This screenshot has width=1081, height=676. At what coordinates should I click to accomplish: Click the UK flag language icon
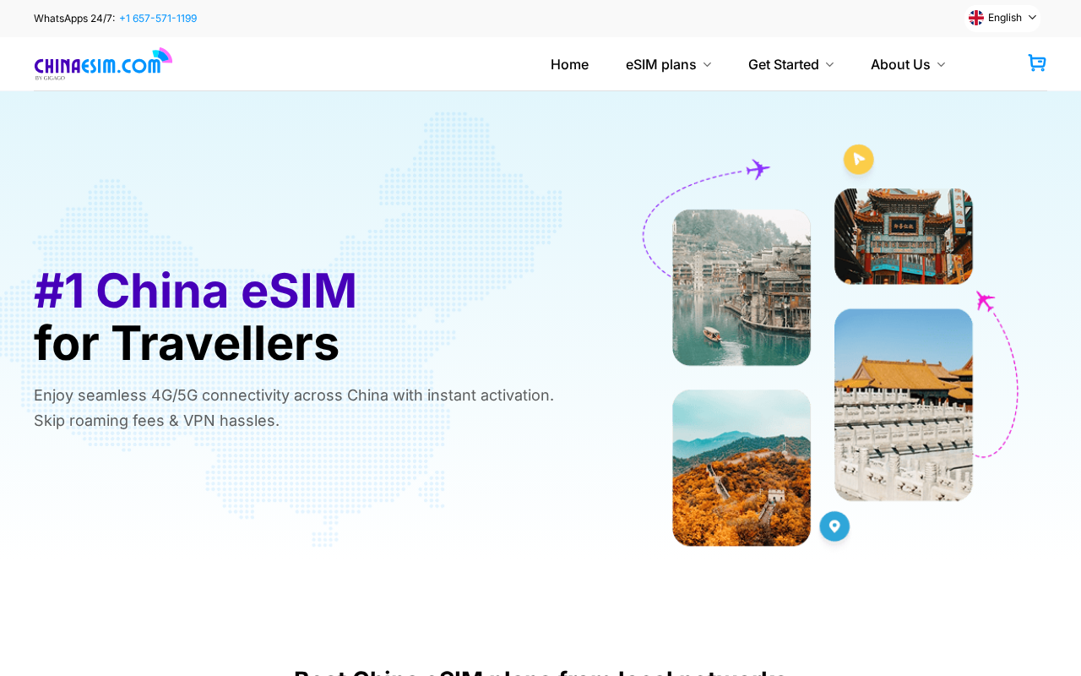coord(976,18)
